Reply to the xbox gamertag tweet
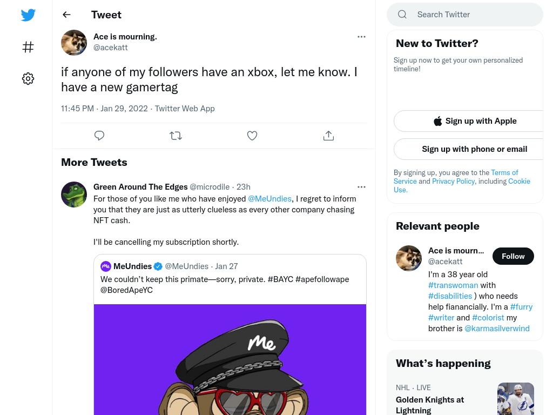The image size is (553, 415). (x=99, y=136)
